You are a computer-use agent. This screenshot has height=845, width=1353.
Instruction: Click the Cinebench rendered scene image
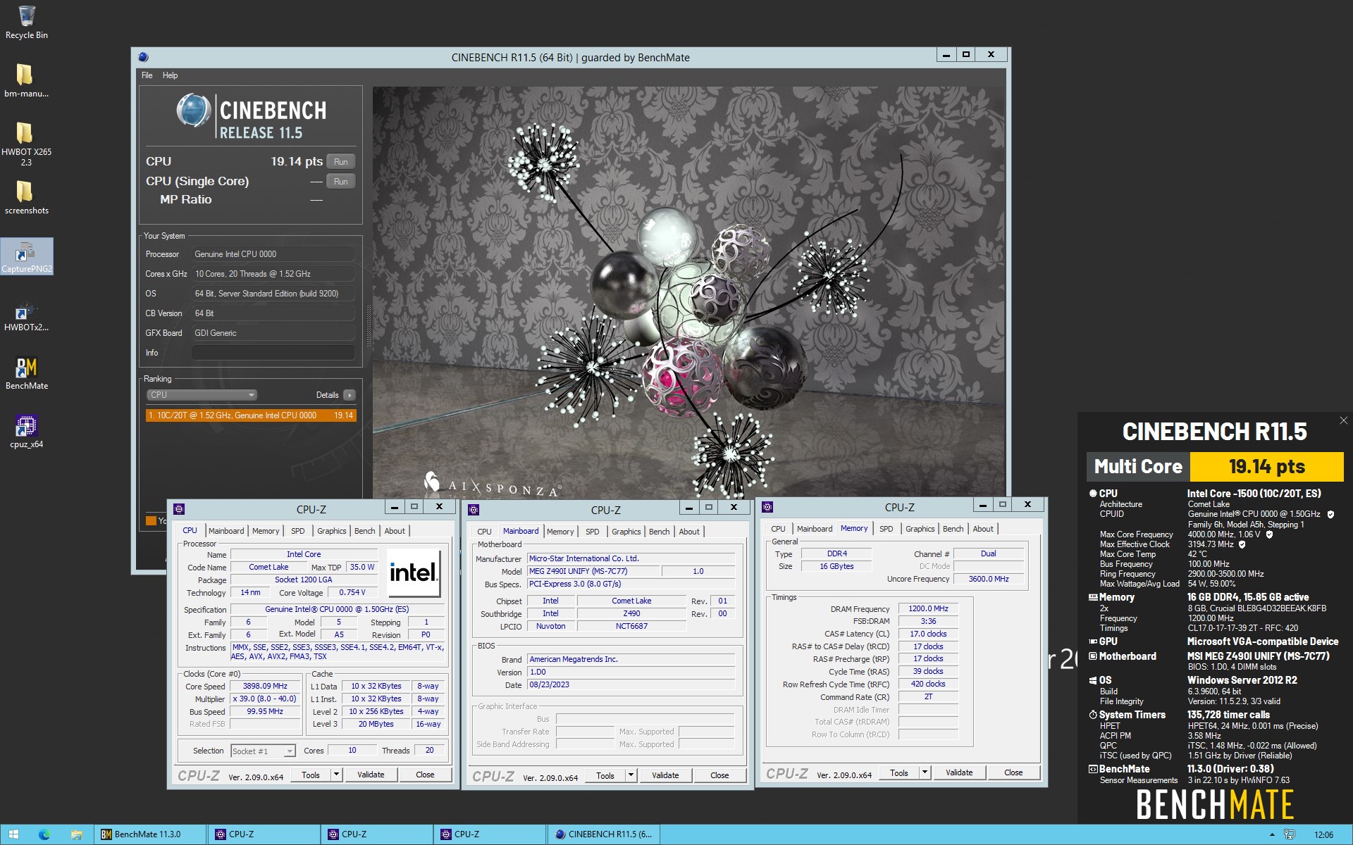tap(688, 292)
